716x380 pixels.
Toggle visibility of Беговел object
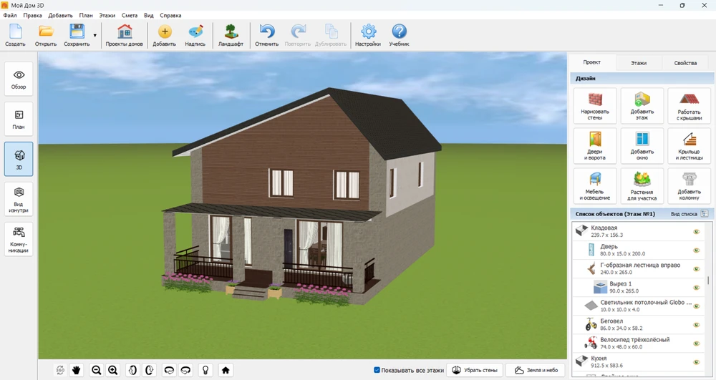[695, 324]
